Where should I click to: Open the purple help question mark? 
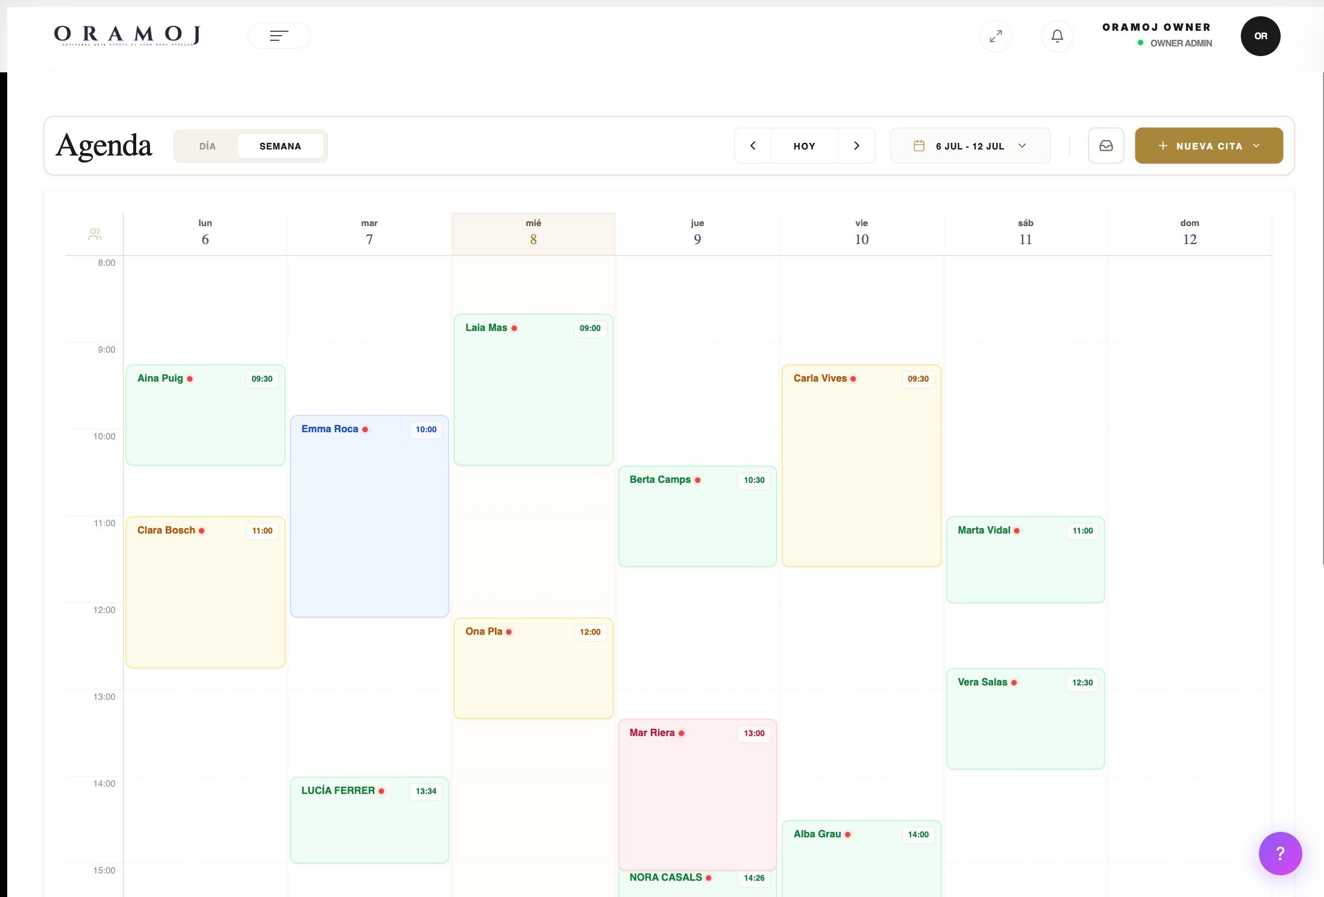tap(1280, 853)
